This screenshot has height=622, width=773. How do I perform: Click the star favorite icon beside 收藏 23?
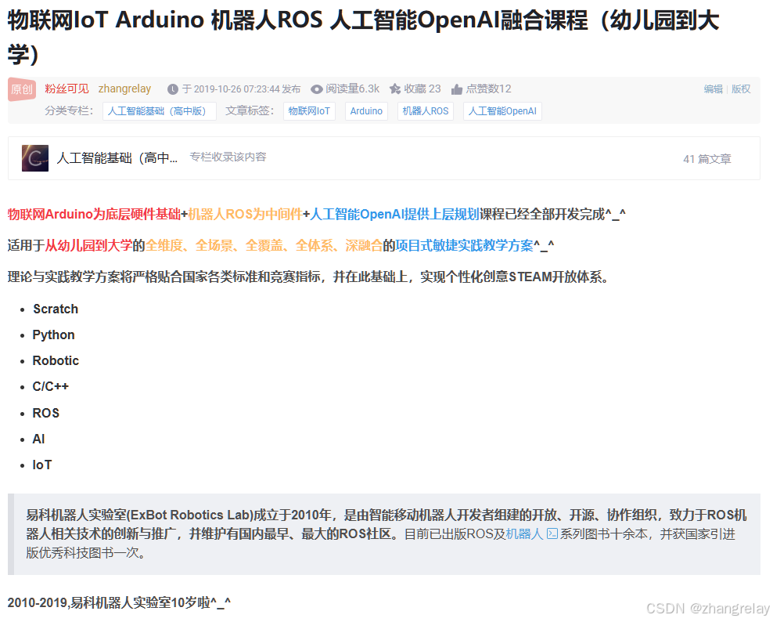(x=395, y=89)
